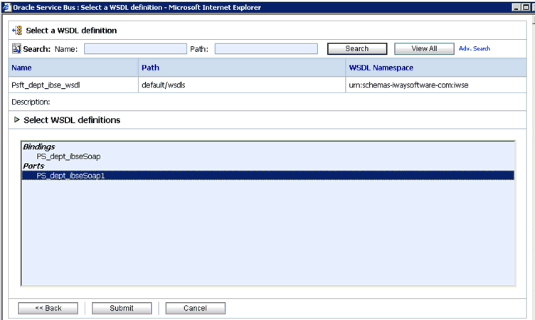Click the Submit button
535x320 pixels.
point(122,308)
